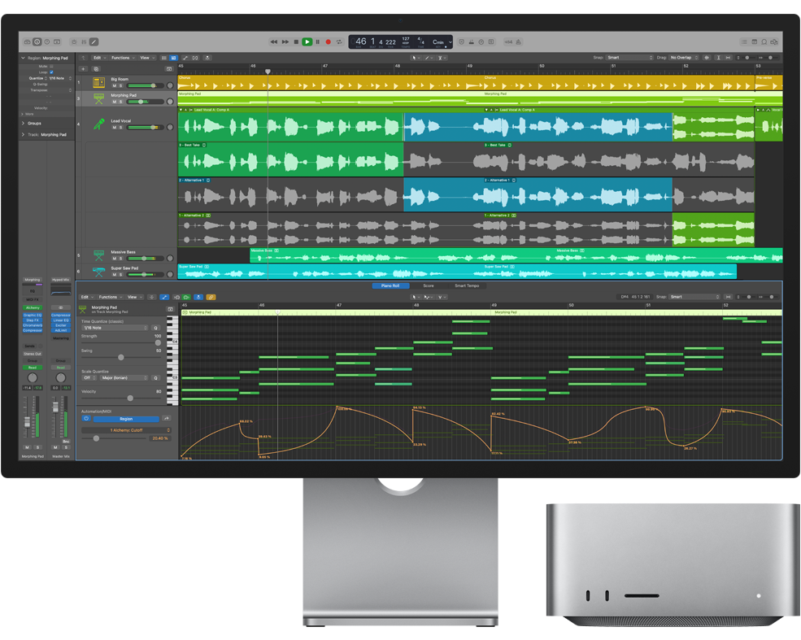Viewport: 801px width, 640px height.
Task: Click the Stereo Out output slot
Action: pyautogui.click(x=33, y=354)
